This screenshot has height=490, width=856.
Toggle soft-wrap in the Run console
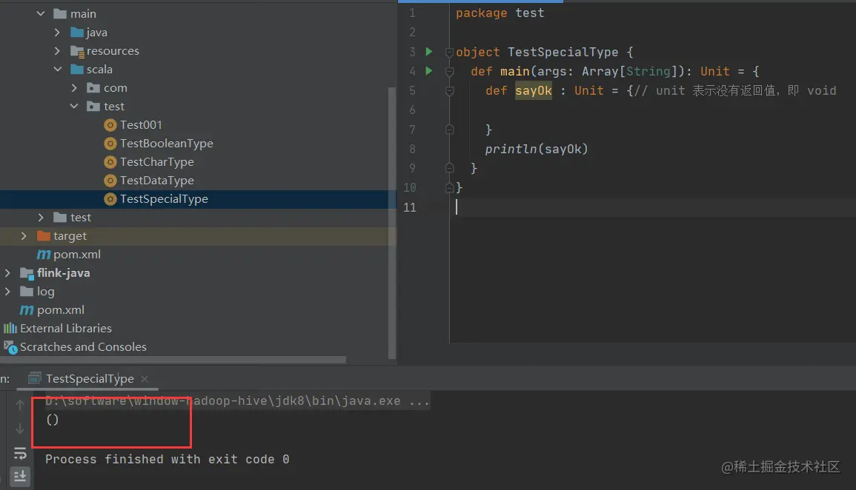20,453
